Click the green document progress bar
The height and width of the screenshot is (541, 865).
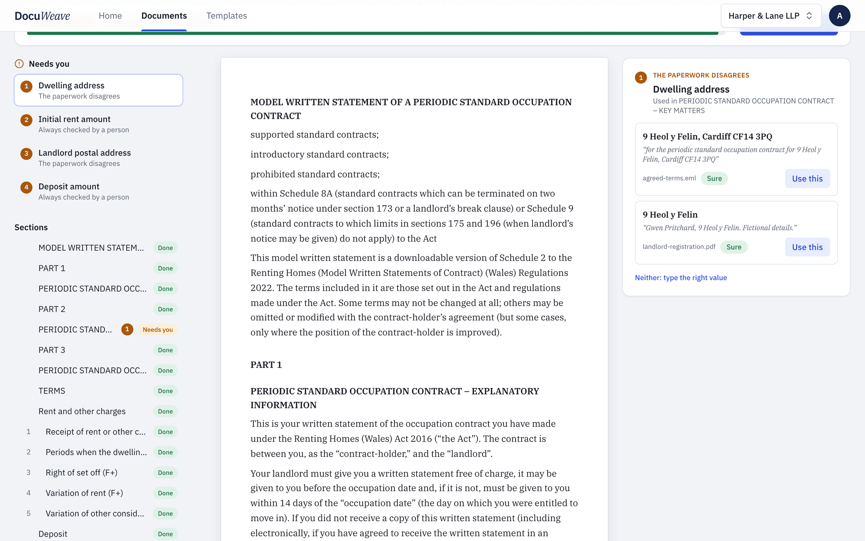point(373,33)
